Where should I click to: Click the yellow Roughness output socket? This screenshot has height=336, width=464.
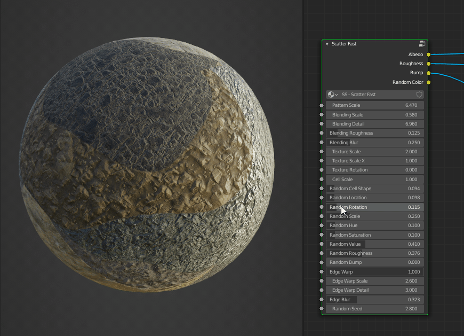coord(428,63)
